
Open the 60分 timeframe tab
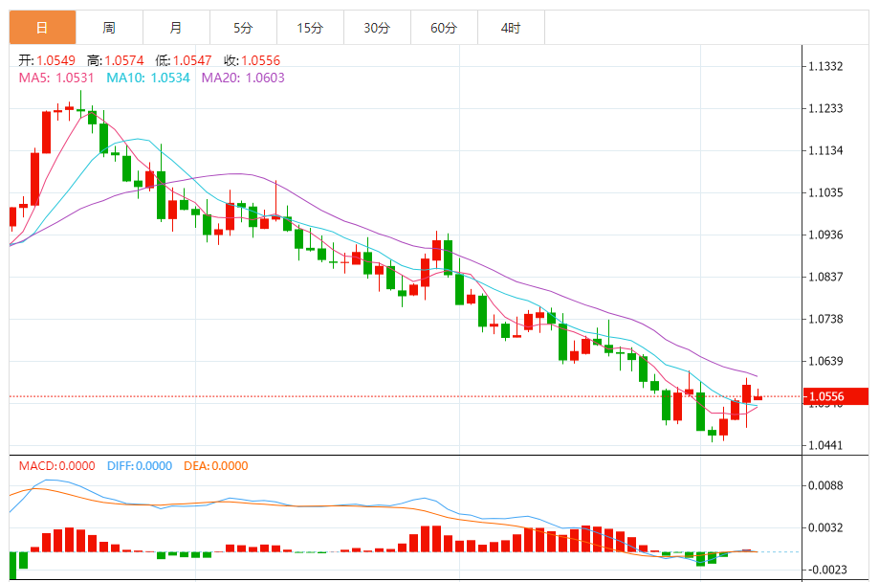[x=444, y=27]
